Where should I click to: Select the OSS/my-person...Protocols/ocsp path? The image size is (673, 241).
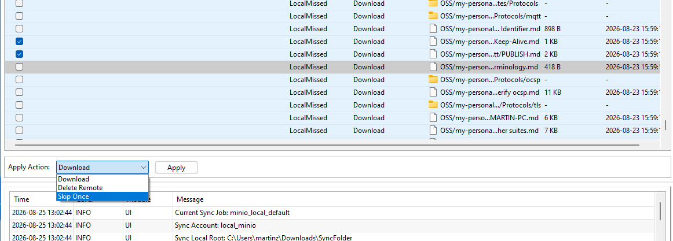pyautogui.click(x=490, y=80)
